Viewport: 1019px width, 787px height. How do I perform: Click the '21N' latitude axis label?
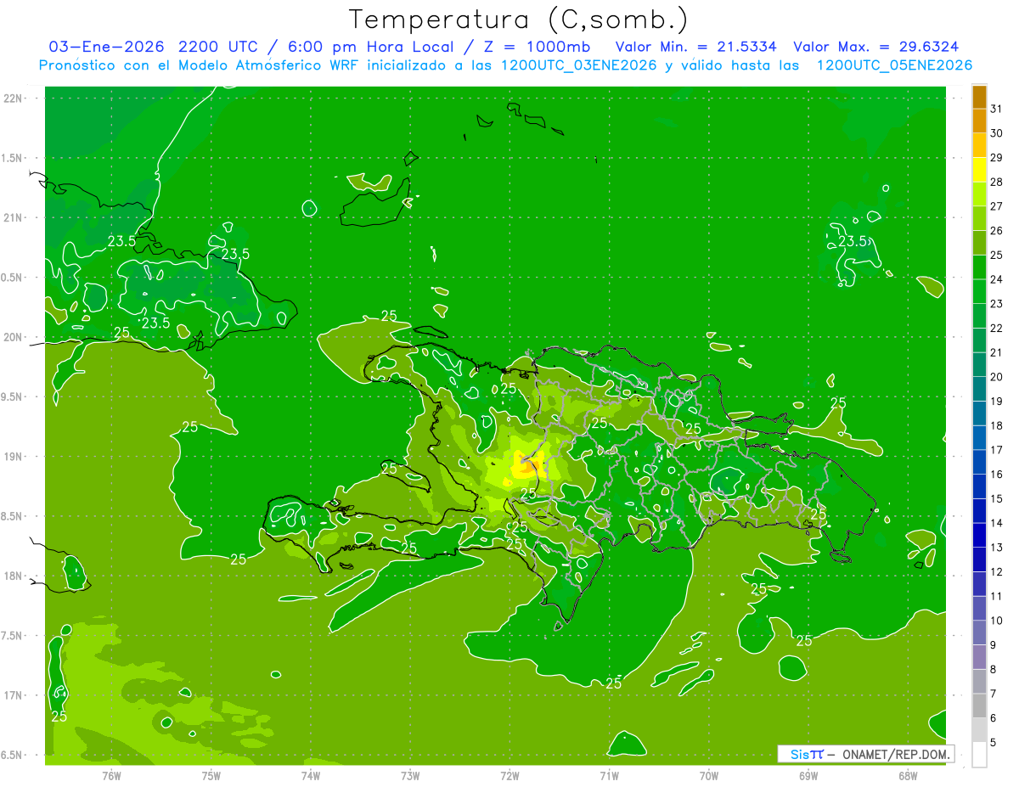[14, 218]
